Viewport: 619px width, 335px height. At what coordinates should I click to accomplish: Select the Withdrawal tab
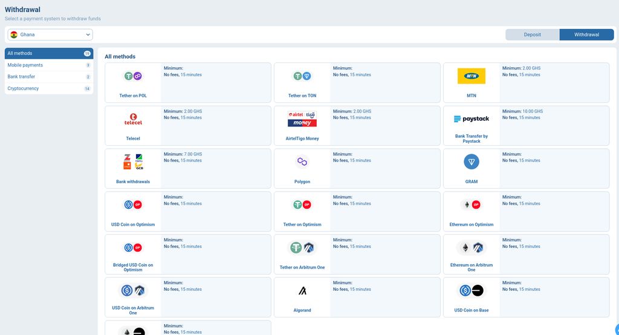click(586, 34)
